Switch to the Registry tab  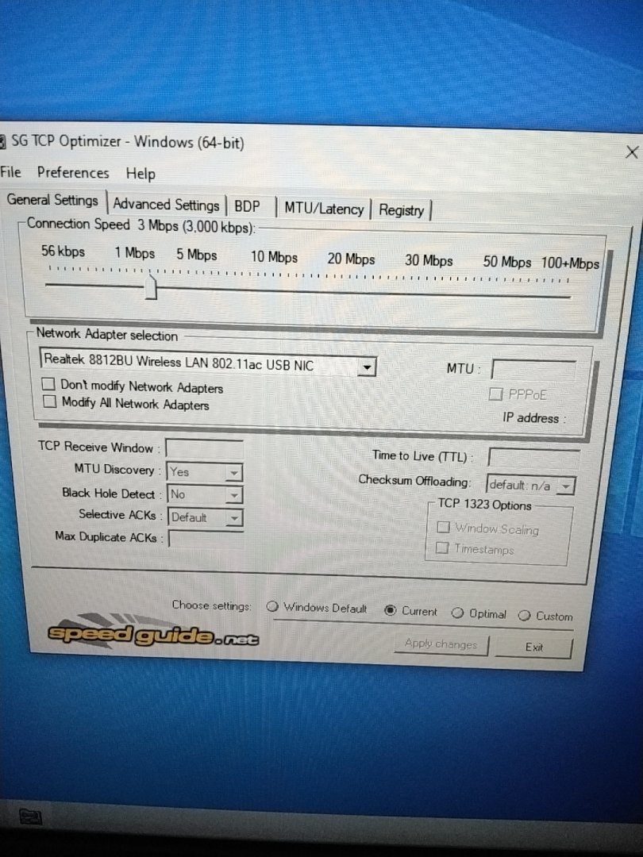(x=402, y=210)
